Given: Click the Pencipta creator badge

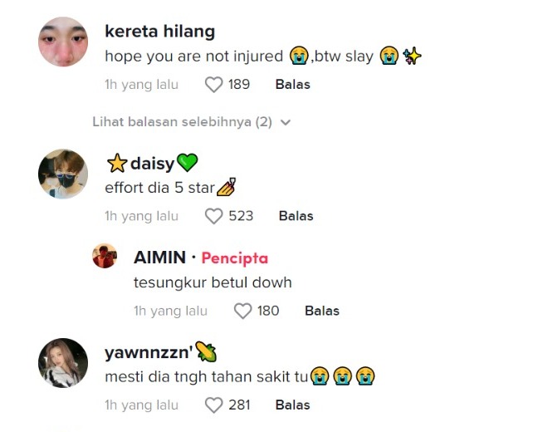Looking at the screenshot, I should pyautogui.click(x=234, y=258).
